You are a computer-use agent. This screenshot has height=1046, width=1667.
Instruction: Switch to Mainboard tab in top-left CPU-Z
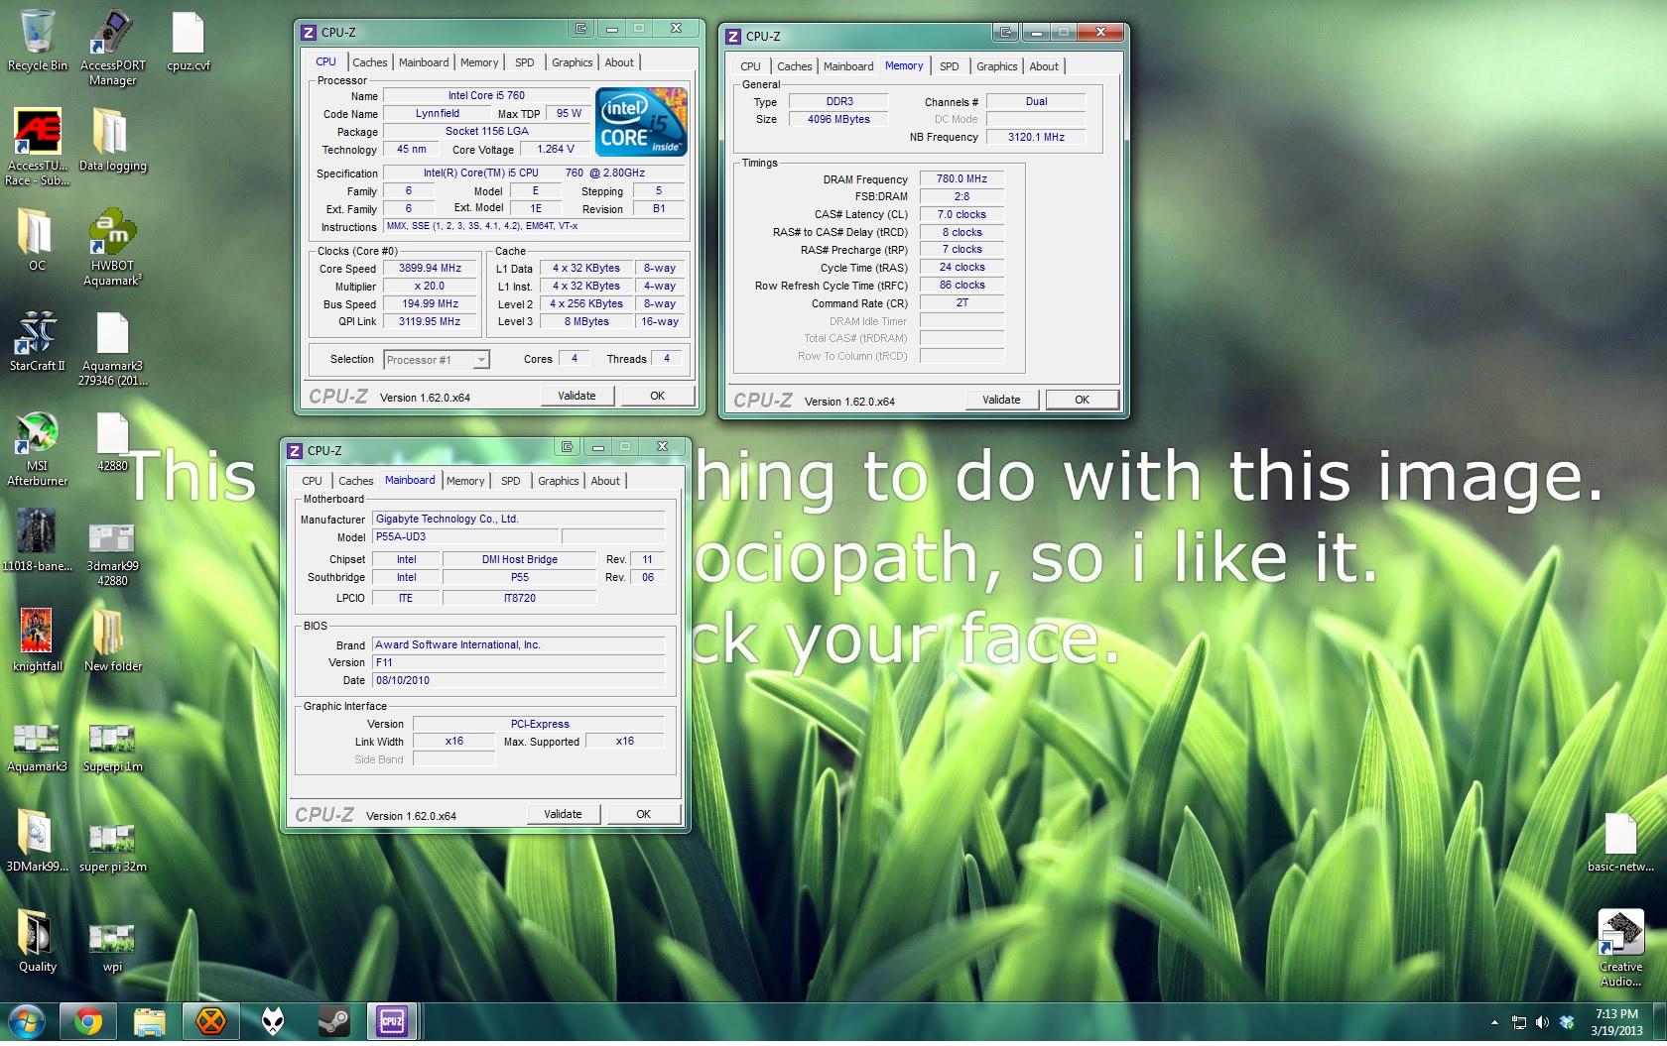424,62
